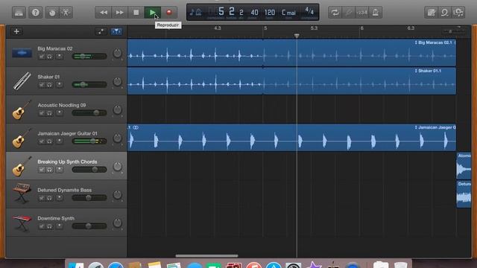The width and height of the screenshot is (477, 268).
Task: Open the 4/4 time signature pop-up
Action: [x=309, y=12]
